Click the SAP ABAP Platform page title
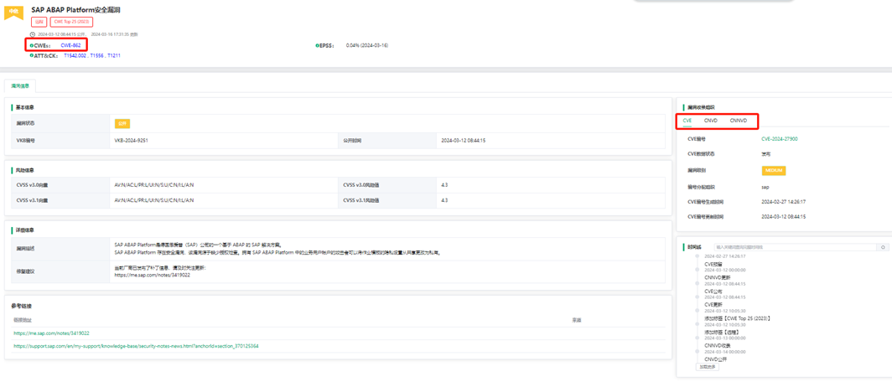This screenshot has width=892, height=382. 75,10
